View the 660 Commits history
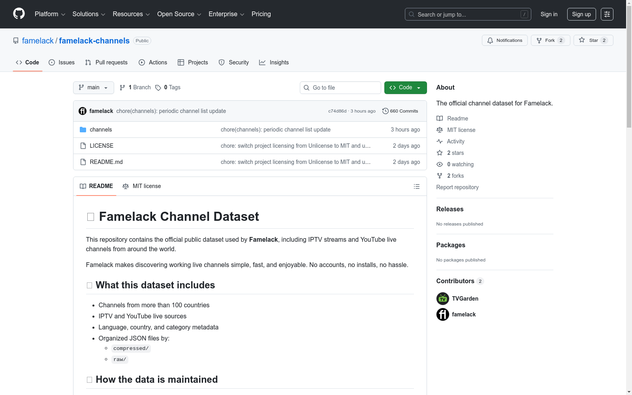 point(400,111)
